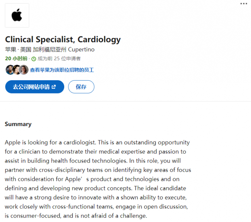Click the Clinical Specialist, Cardiology job title
Viewport: 251px width, 222px height.
[x=63, y=39]
